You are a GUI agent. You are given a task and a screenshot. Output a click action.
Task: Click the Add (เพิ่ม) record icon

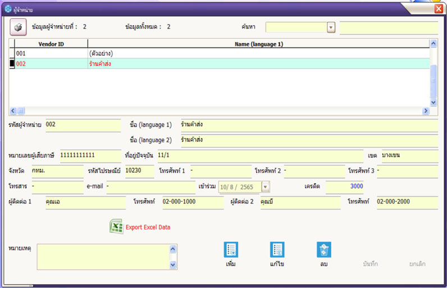tap(231, 249)
